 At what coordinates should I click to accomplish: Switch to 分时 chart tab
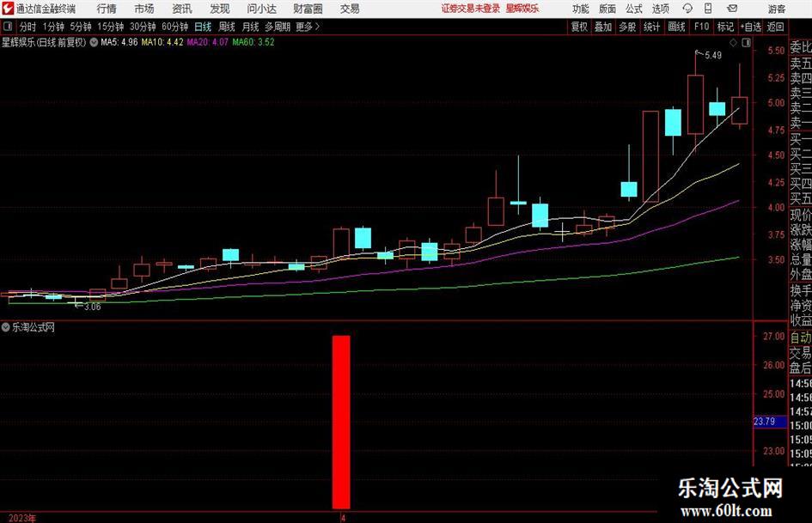tap(27, 27)
